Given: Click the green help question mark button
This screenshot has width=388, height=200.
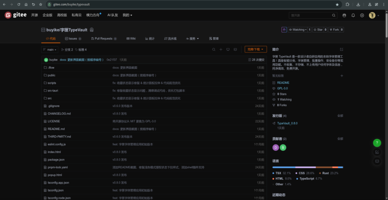Looking at the screenshot, I should click(x=377, y=143).
